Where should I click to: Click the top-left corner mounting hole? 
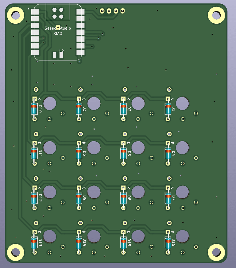coord(16,15)
